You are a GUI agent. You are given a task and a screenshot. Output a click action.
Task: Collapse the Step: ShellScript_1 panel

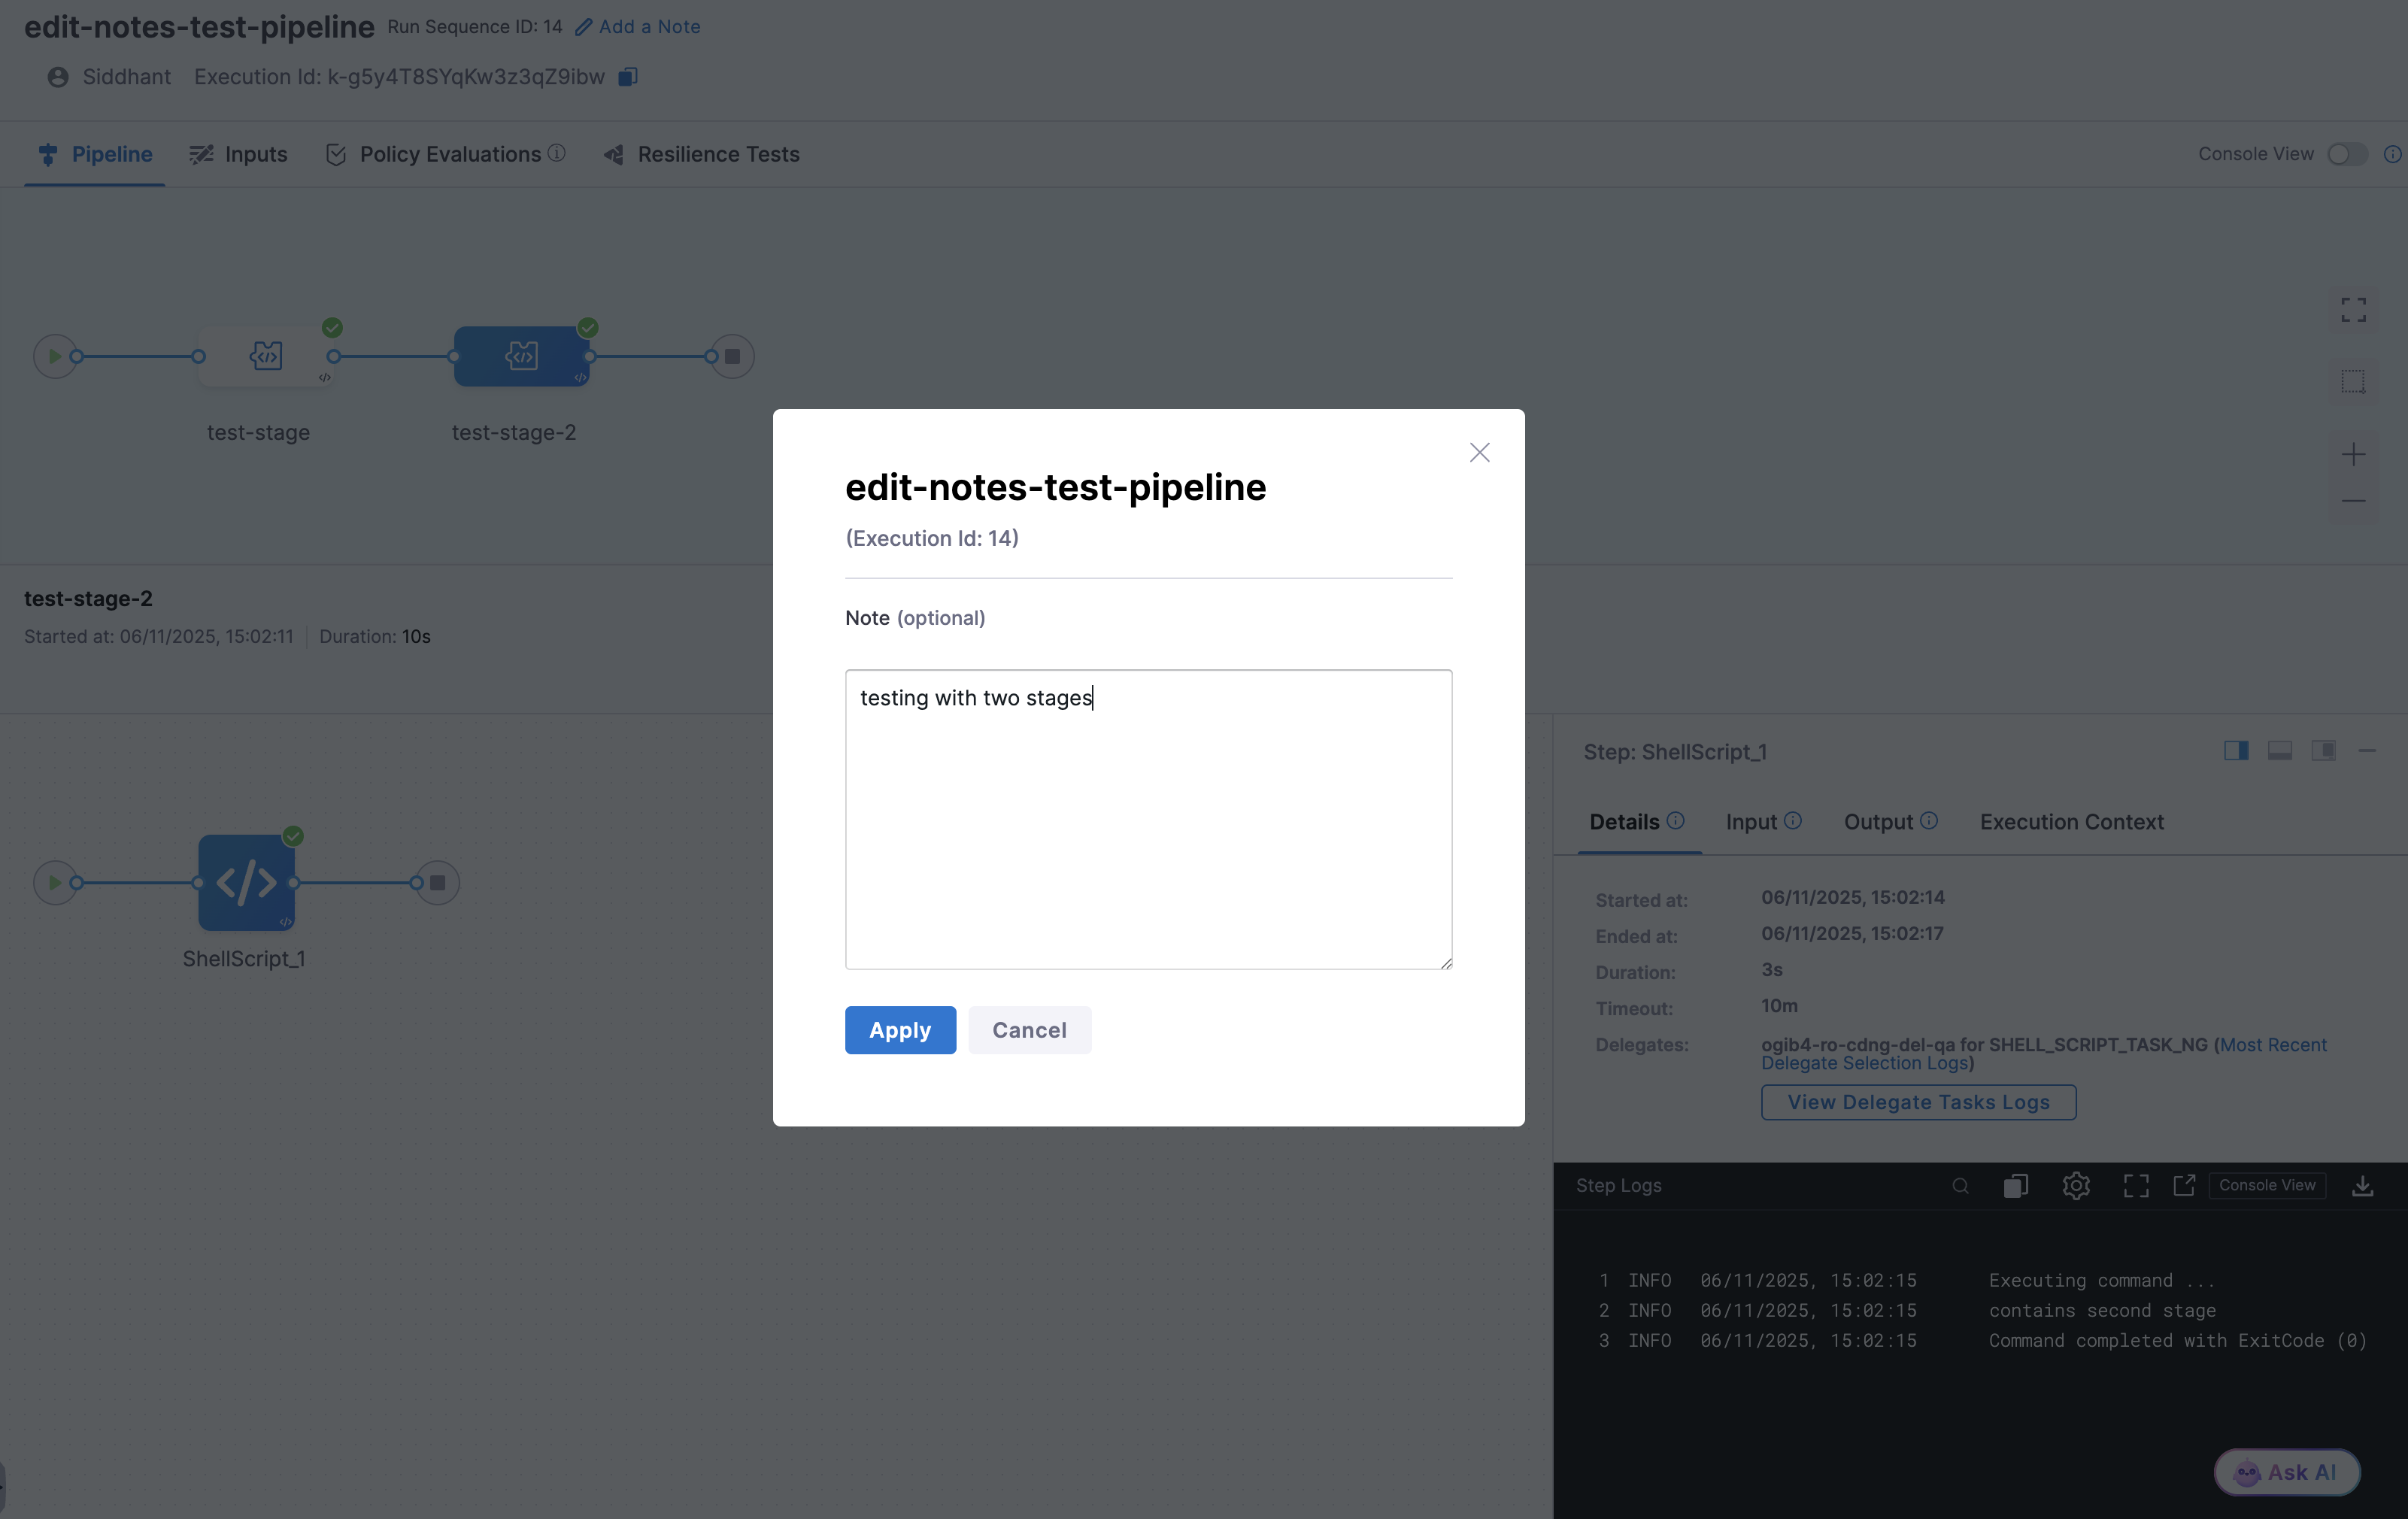tap(2368, 751)
